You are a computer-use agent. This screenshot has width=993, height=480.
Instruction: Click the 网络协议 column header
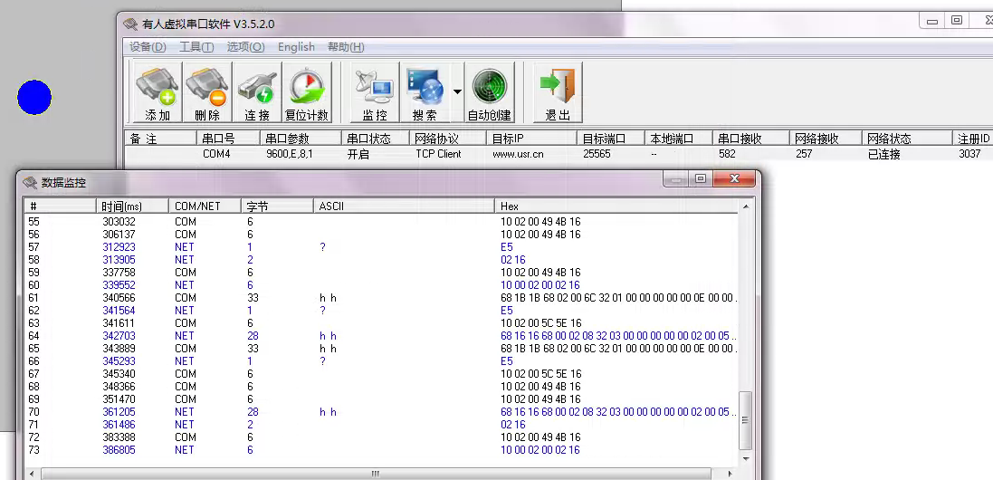click(448, 139)
